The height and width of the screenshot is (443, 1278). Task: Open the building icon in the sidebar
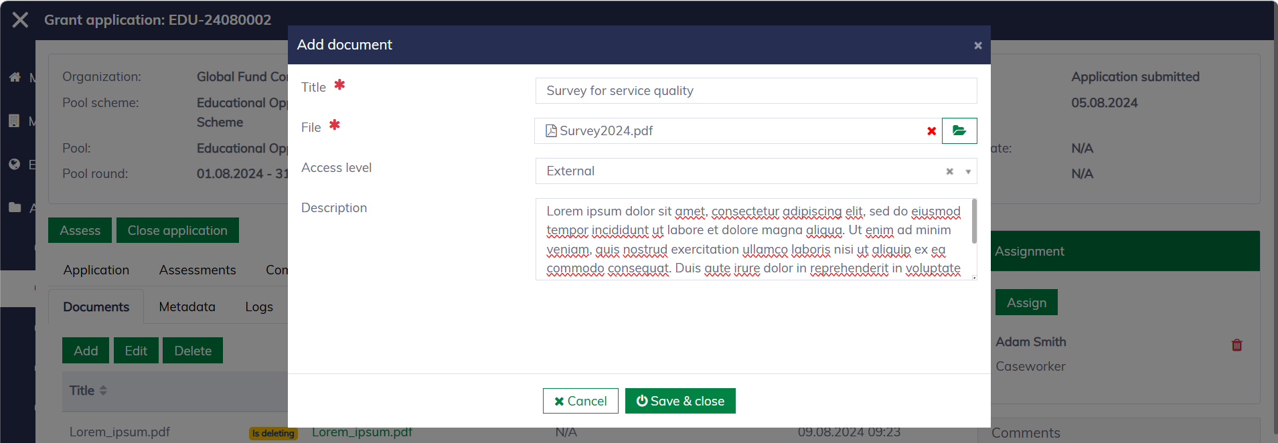[15, 121]
